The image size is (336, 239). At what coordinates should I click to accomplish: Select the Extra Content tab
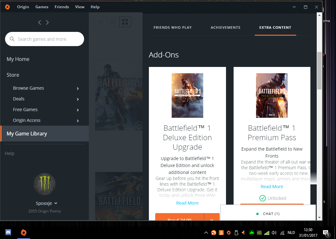[x=275, y=27]
